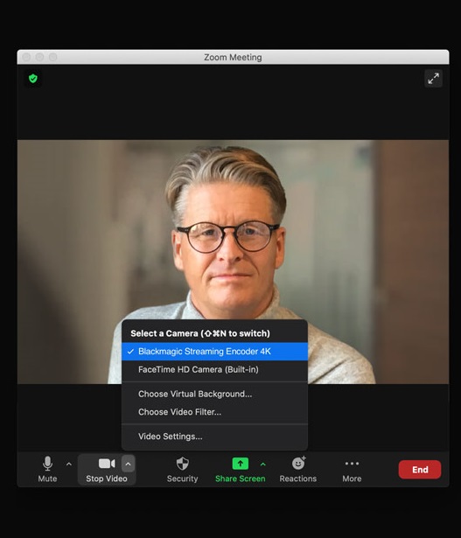Expand audio options caret beside Mute
The height and width of the screenshot is (538, 461).
(69, 464)
